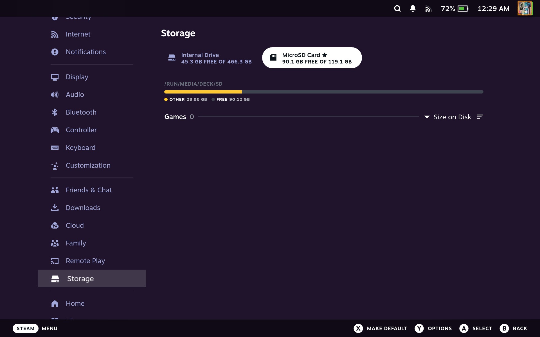
Task: Open Keyboard settings
Action: 92,148
